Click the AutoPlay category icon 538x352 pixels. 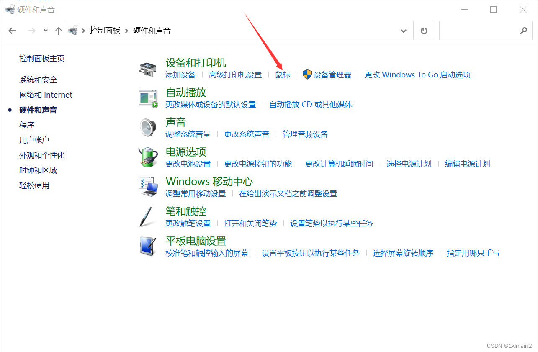[x=149, y=99]
